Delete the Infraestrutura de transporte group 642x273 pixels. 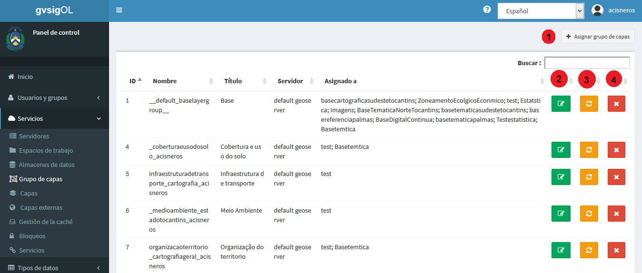point(616,177)
